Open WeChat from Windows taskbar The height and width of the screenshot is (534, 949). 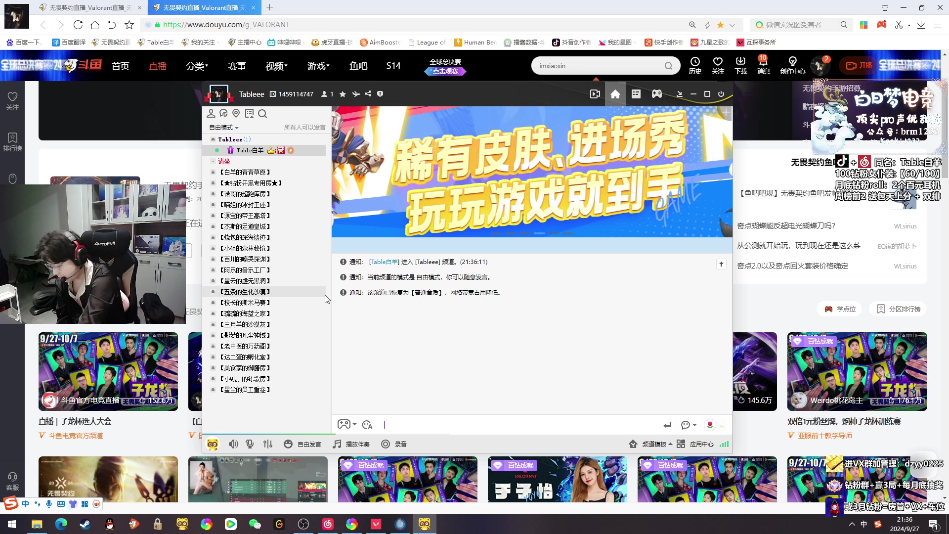[255, 524]
